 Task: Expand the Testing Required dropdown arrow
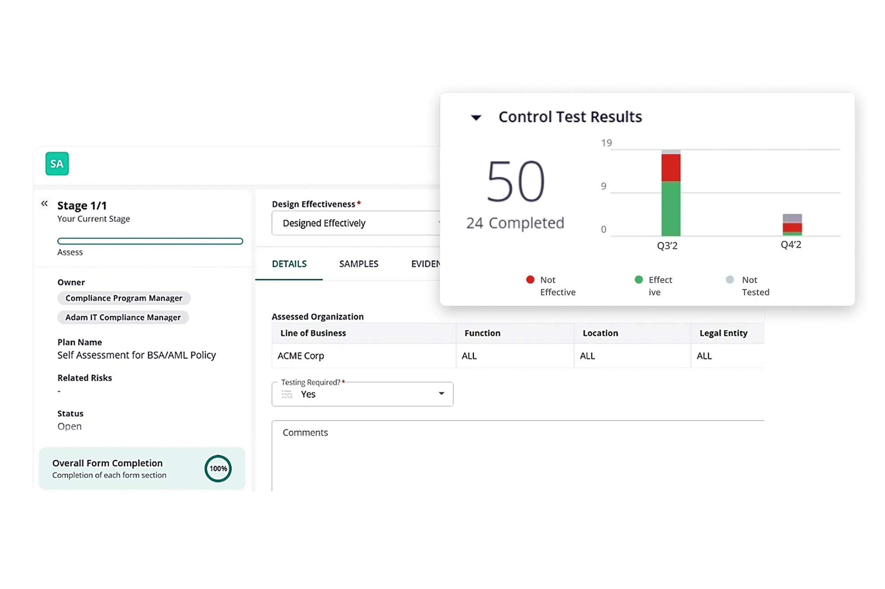[x=441, y=394]
